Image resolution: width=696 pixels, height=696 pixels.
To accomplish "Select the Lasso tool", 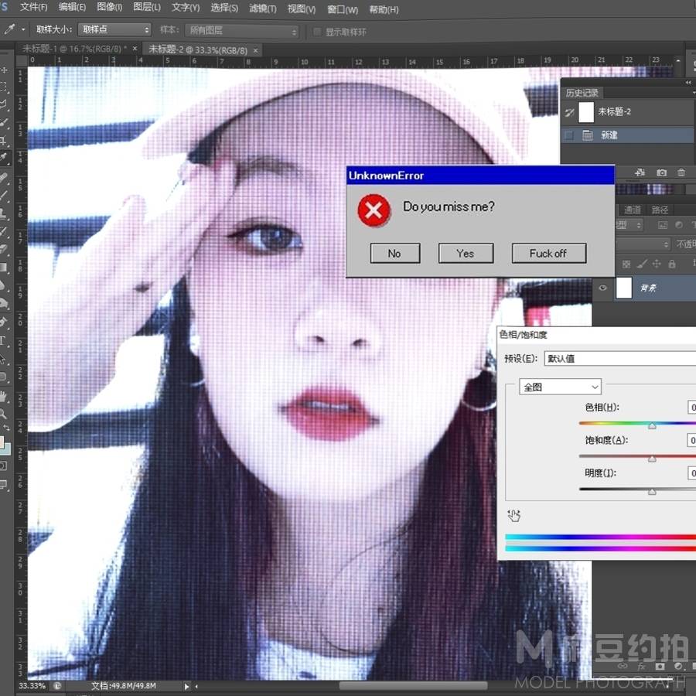I will pyautogui.click(x=4, y=104).
